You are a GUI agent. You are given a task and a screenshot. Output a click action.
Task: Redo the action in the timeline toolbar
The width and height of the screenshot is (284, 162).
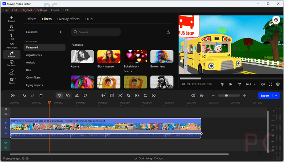pos(32,96)
